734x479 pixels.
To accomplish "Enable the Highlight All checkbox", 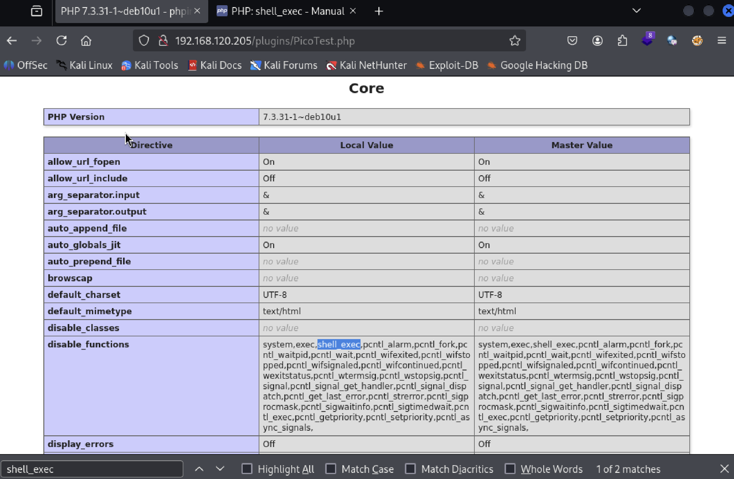I will [247, 469].
